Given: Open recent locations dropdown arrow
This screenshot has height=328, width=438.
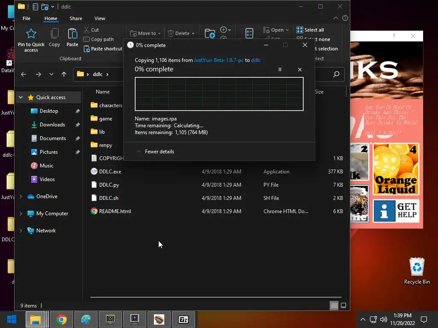Looking at the screenshot, I should 51,74.
